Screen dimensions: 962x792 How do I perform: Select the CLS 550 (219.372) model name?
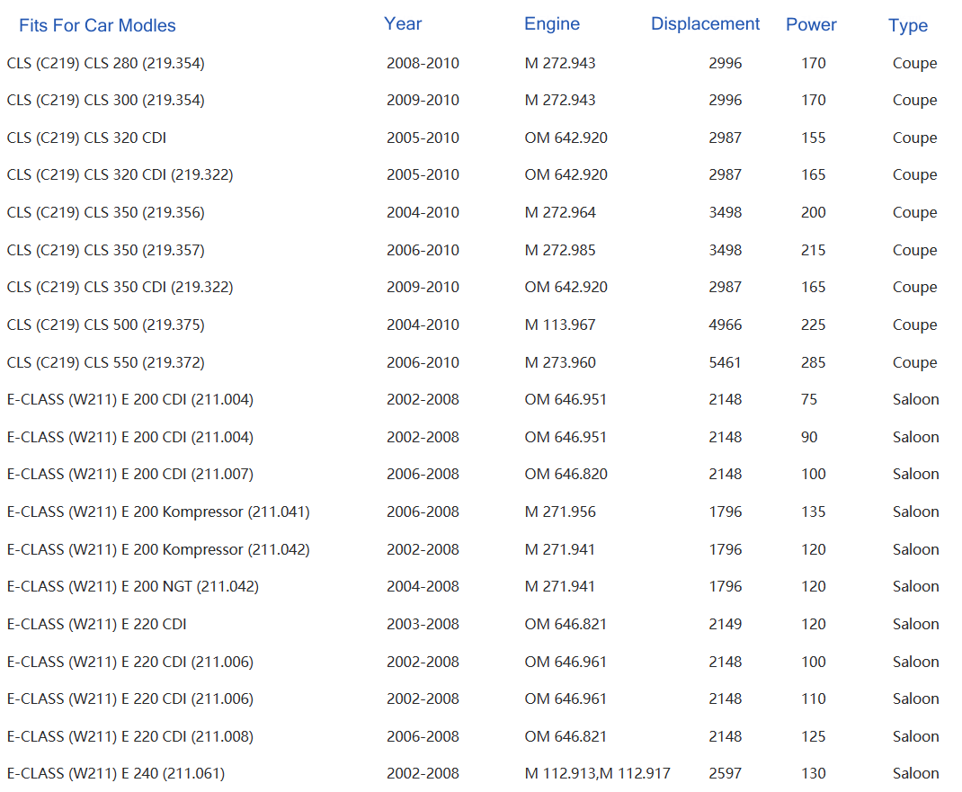(x=105, y=362)
